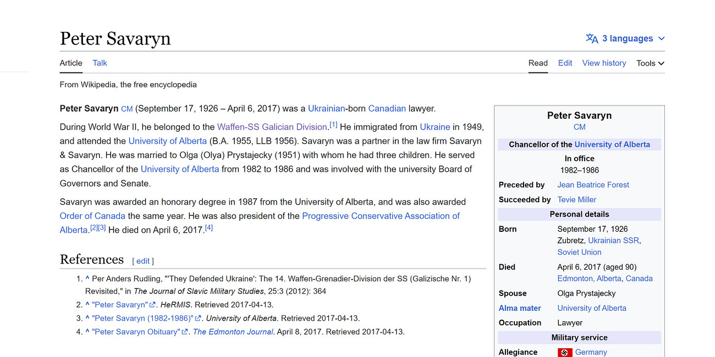The height and width of the screenshot is (357, 715).
Task: Follow the Ukrainian link in intro
Action: (326, 108)
